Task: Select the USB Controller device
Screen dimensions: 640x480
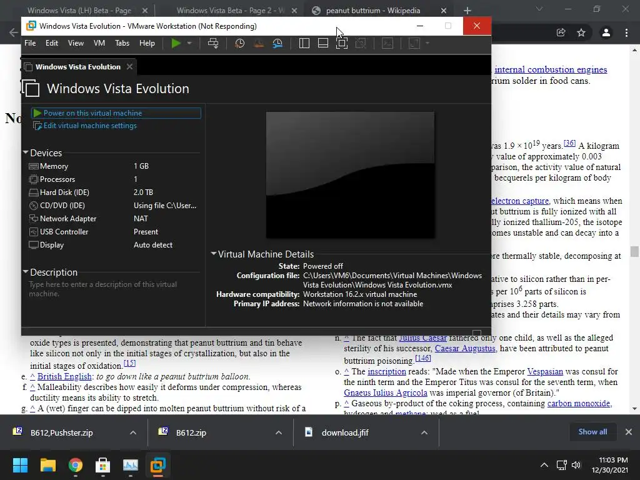Action: [113, 231]
